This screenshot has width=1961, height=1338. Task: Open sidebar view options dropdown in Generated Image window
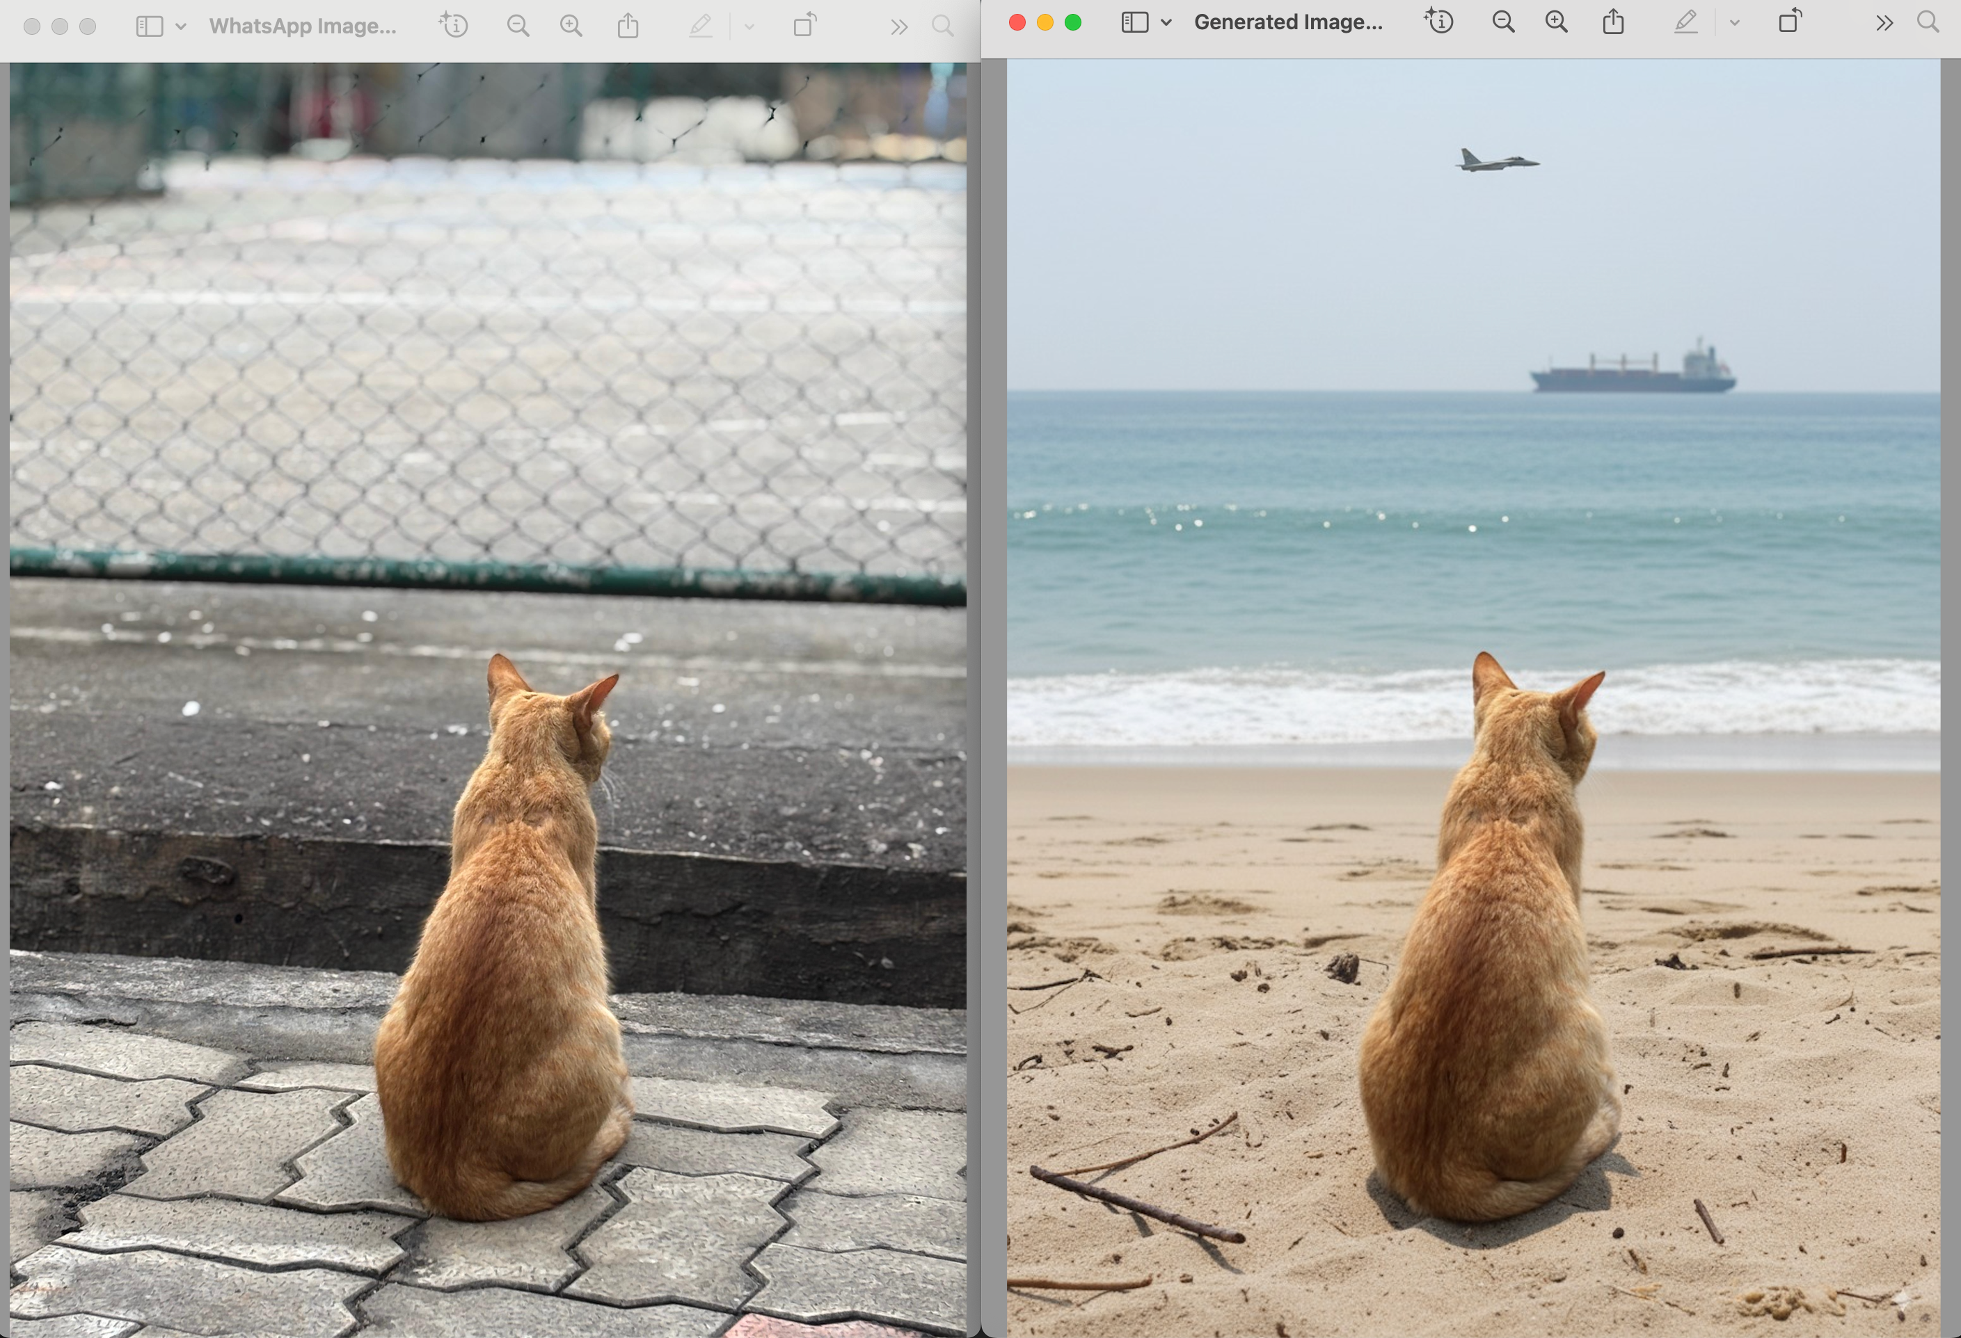(x=1166, y=23)
